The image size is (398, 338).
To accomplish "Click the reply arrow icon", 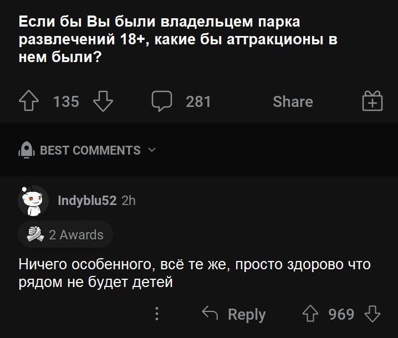I will coord(211,314).
